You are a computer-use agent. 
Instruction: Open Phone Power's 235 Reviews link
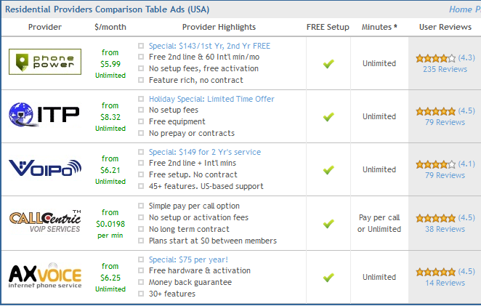(x=444, y=70)
